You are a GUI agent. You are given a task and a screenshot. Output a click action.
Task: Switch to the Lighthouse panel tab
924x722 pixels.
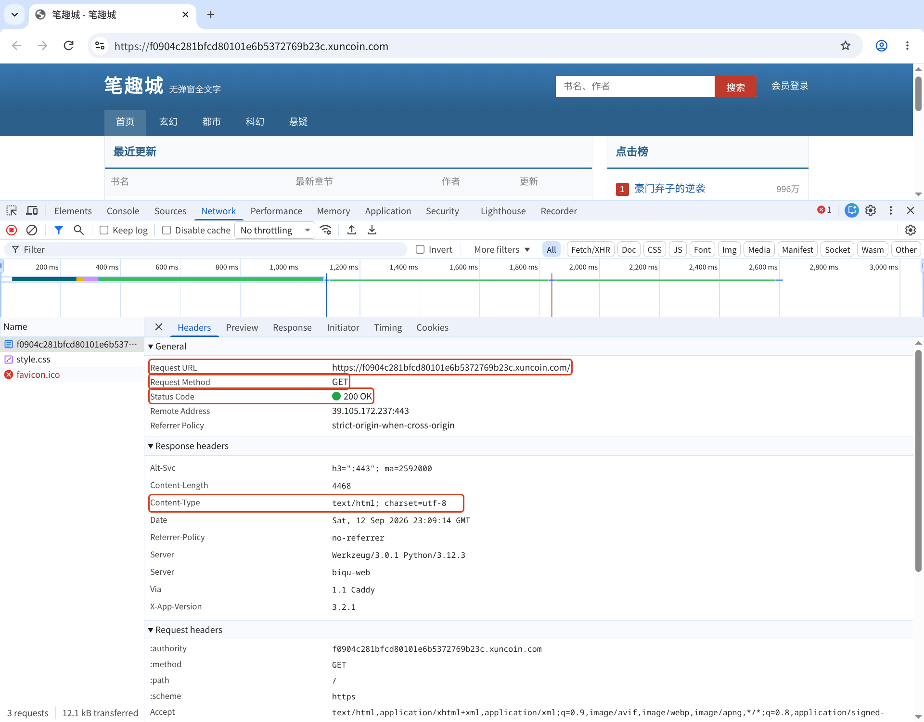point(503,211)
